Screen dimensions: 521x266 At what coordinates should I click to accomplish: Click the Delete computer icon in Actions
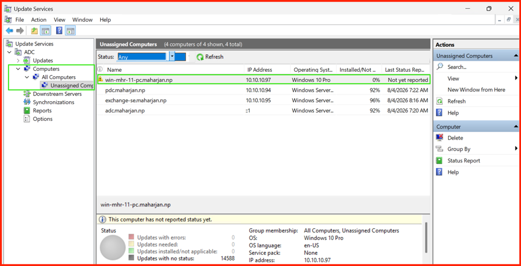[440, 137]
